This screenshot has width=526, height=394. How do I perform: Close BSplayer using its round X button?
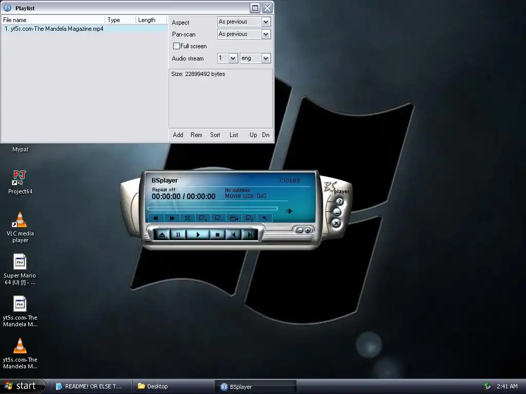pyautogui.click(x=336, y=223)
